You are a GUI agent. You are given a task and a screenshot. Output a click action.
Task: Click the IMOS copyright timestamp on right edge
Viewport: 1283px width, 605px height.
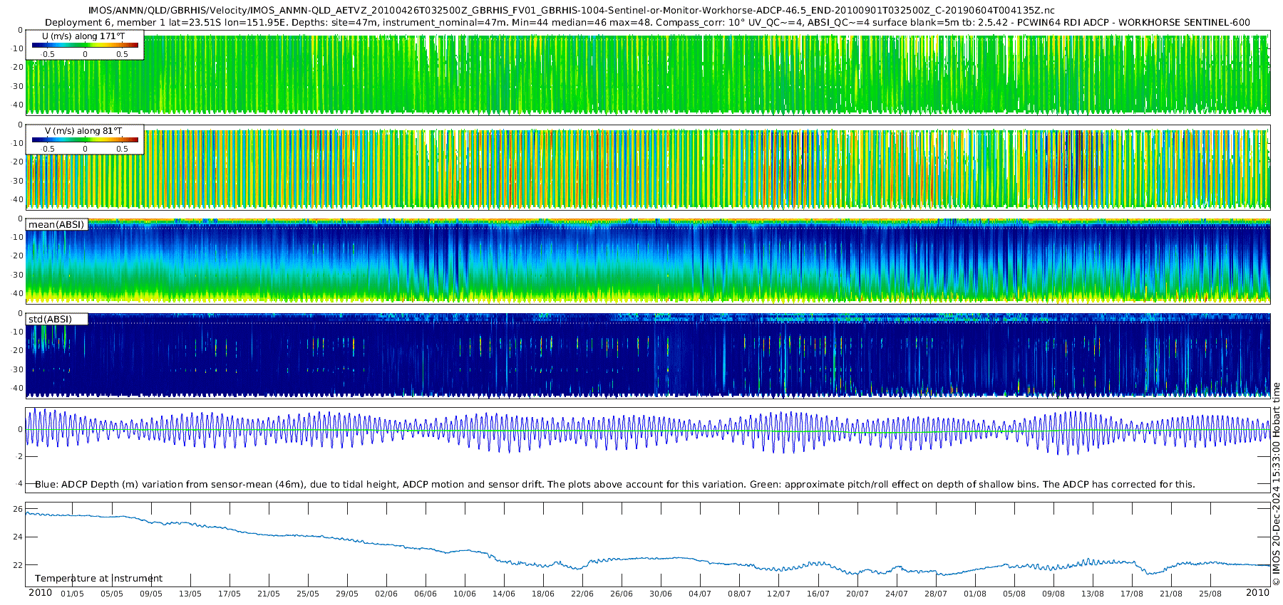1276,484
